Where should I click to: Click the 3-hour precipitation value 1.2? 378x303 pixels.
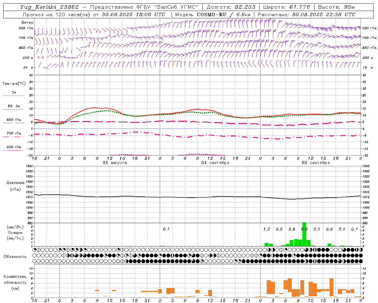pos(267,229)
